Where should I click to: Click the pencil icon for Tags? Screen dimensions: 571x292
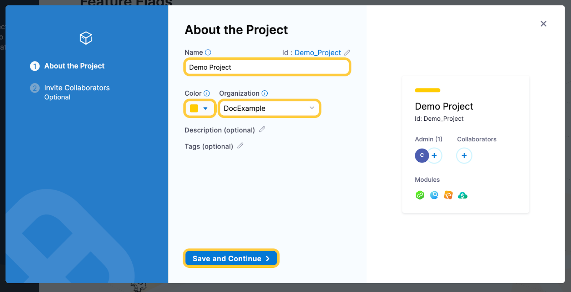click(x=240, y=146)
